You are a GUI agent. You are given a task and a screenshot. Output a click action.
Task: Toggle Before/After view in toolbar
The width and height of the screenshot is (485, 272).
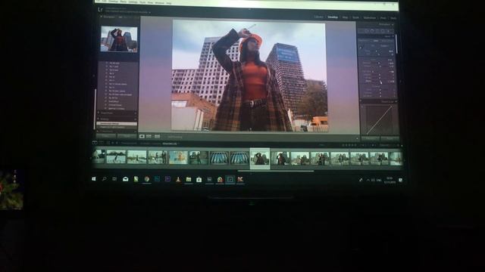pyautogui.click(x=149, y=136)
